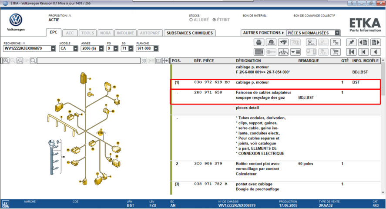The height and width of the screenshot is (209, 386).
Task: Click the INFO. MODÈLE column header
Action: [x=365, y=61]
